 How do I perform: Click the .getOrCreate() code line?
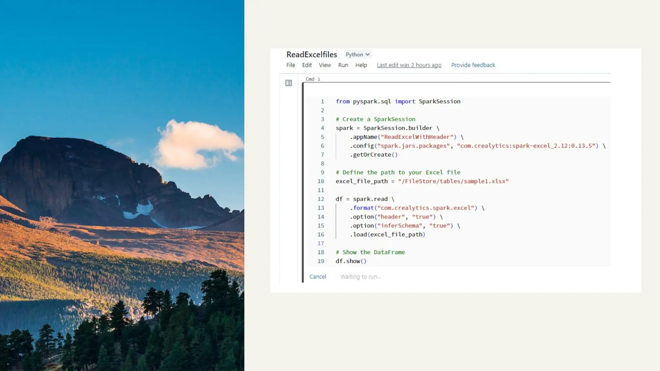point(374,155)
